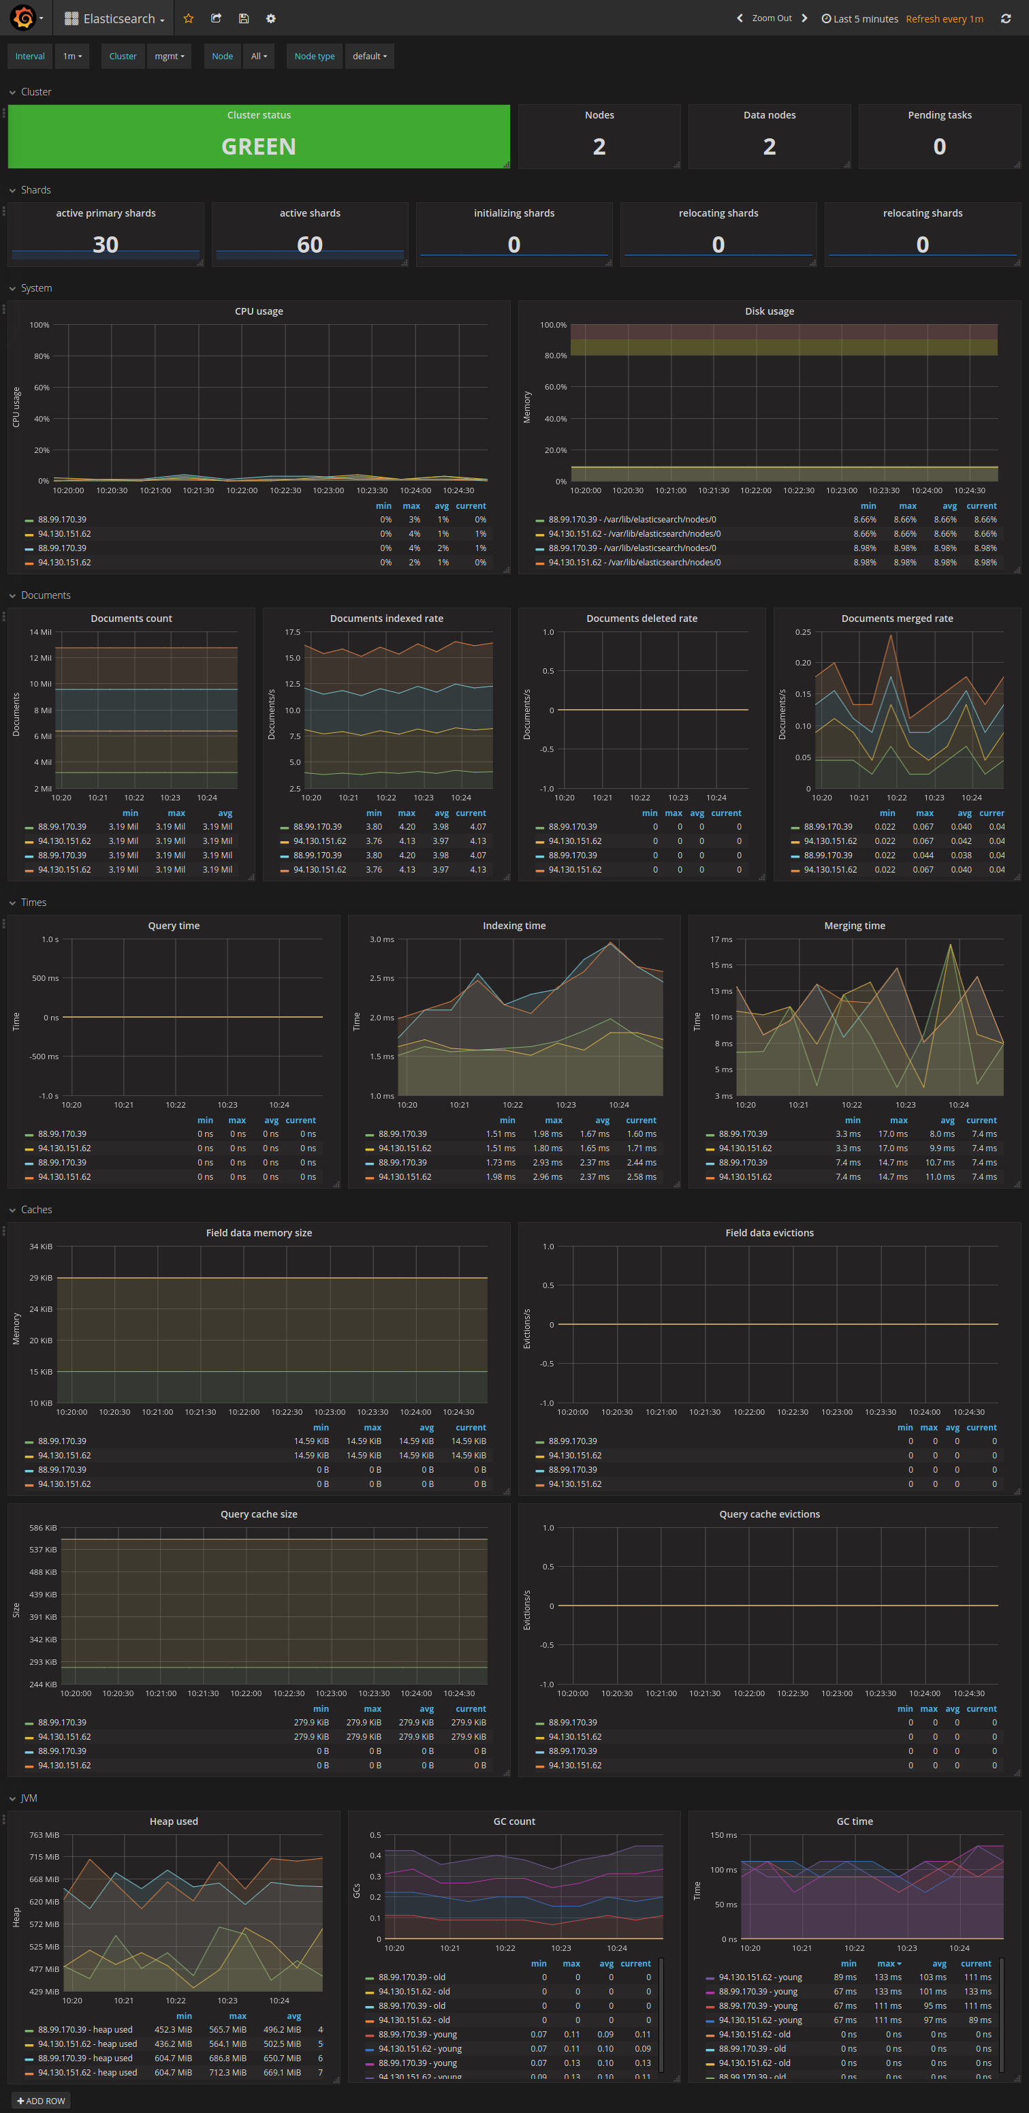Toggle first 94.130.151.62 series in Query cache size legend

[x=64, y=1736]
